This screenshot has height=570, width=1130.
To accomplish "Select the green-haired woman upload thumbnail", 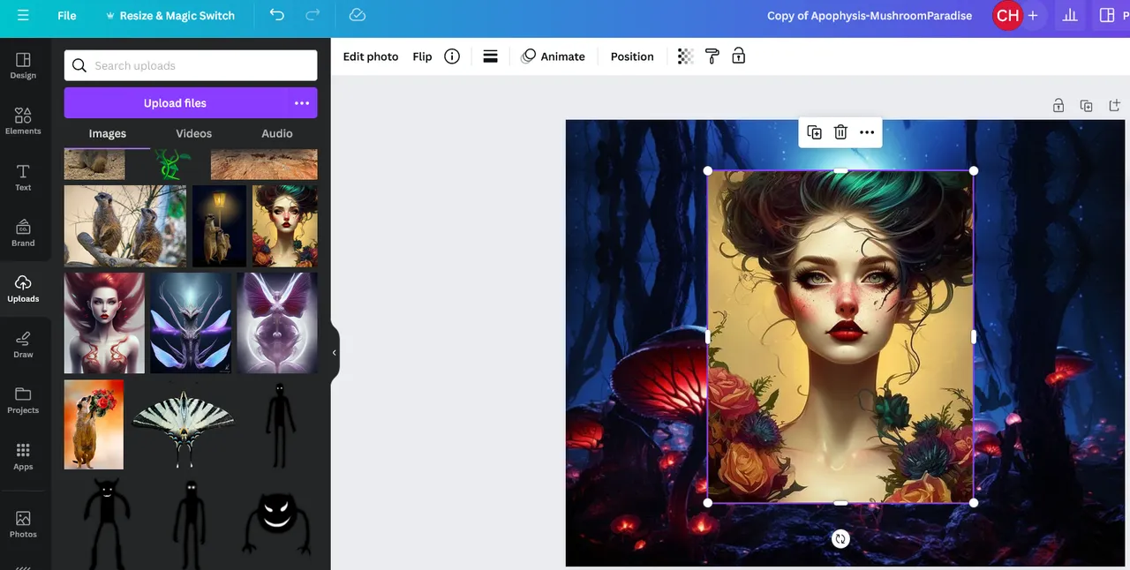I will coord(284,226).
